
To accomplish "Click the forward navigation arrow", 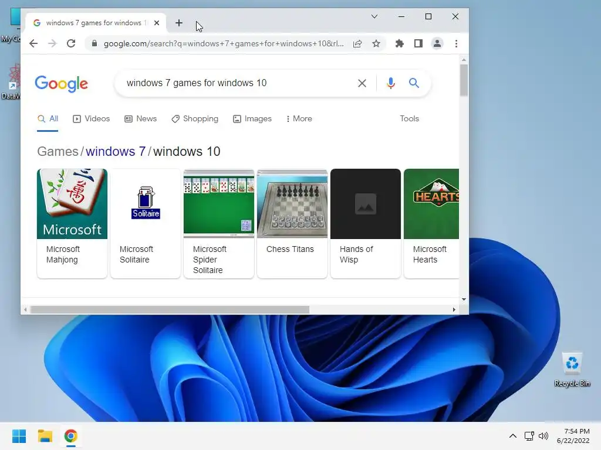I will (52, 43).
